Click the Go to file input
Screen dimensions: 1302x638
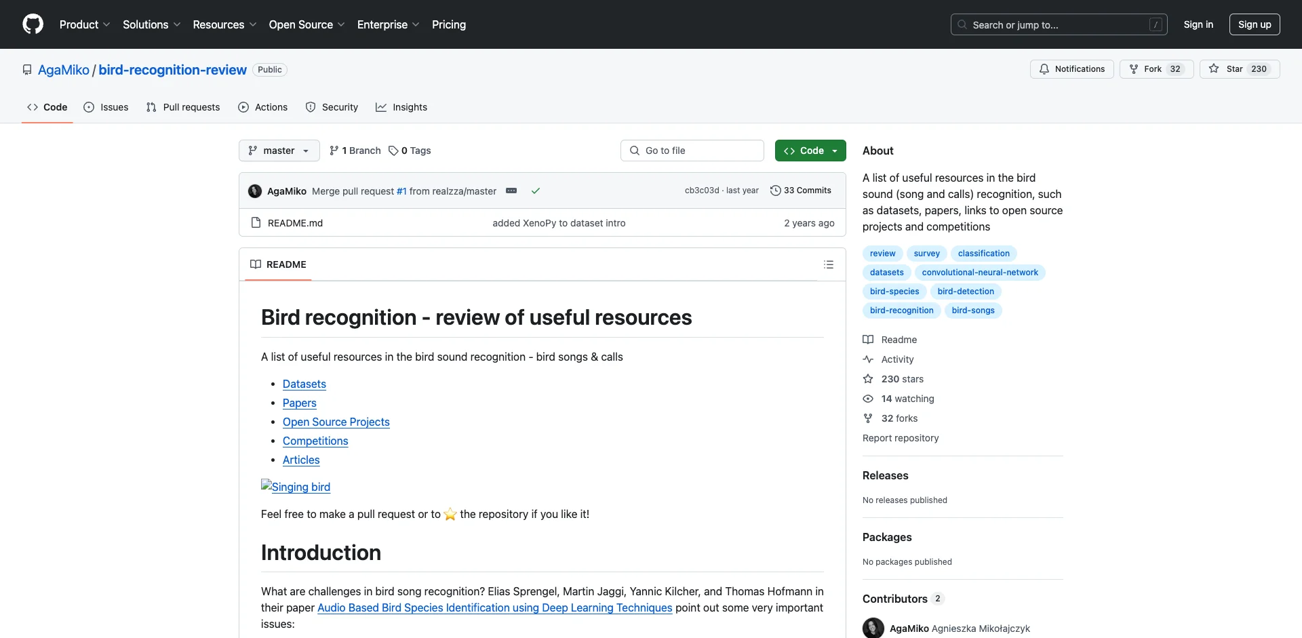tap(692, 151)
